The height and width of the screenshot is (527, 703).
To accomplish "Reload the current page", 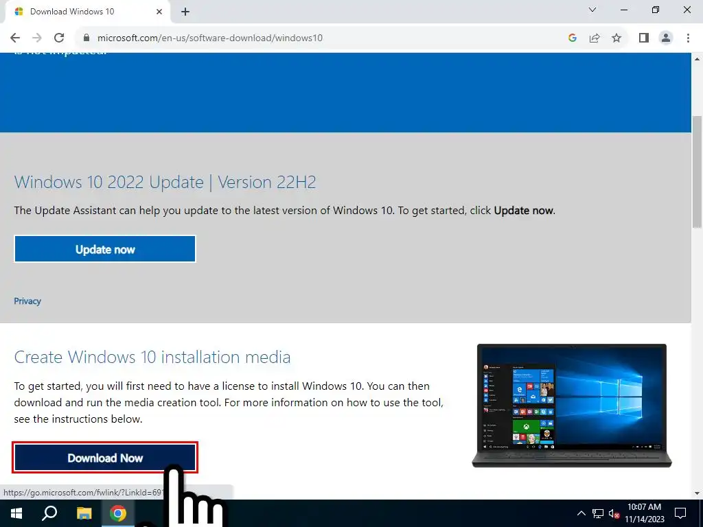I will 59,38.
